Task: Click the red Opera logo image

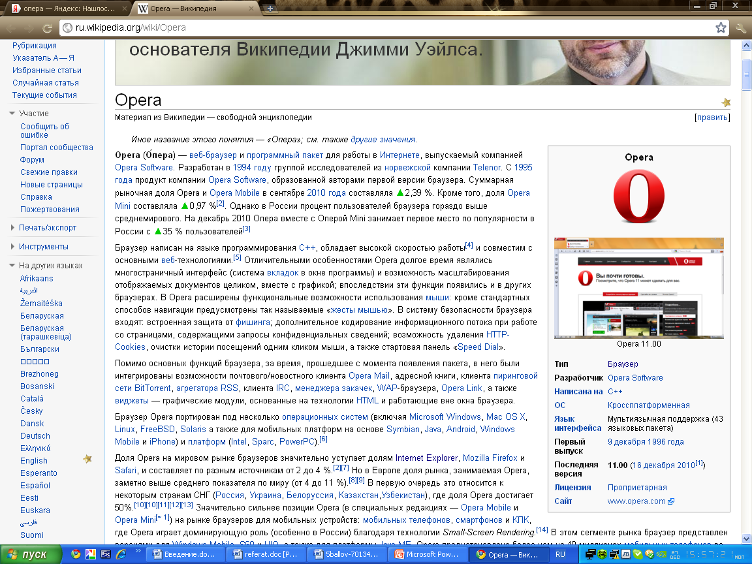Action: click(x=638, y=196)
